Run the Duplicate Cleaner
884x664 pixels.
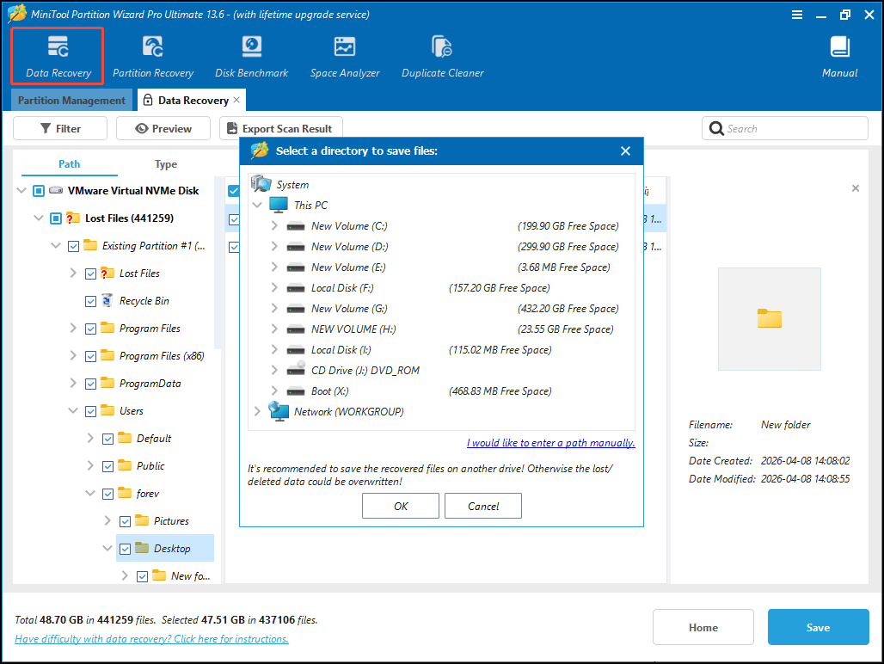point(442,53)
